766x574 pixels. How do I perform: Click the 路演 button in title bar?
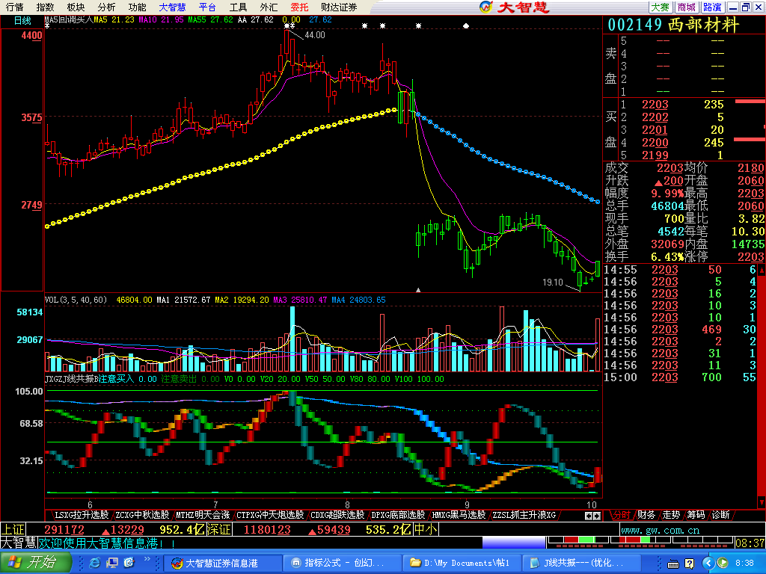coord(712,7)
